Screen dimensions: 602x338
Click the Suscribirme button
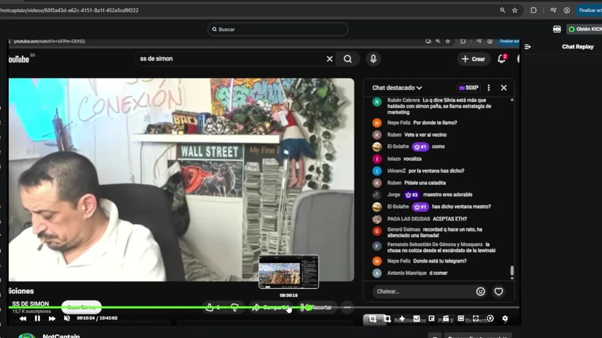pos(82,307)
